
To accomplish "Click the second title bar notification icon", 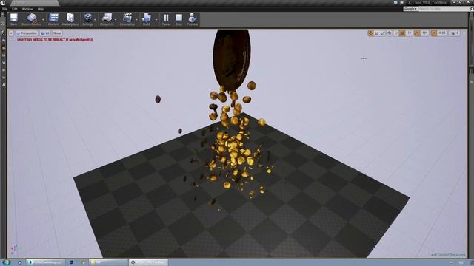I will pyautogui.click(x=401, y=3).
